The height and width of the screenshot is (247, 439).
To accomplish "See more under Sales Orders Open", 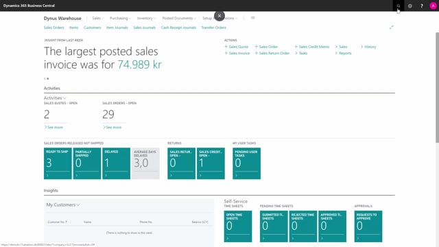I will tap(112, 127).
